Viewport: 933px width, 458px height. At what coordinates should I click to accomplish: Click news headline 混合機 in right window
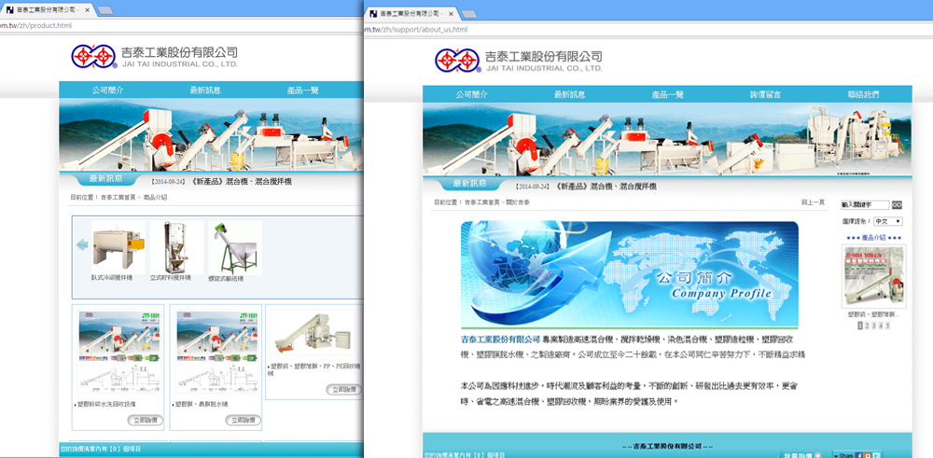pos(606,187)
